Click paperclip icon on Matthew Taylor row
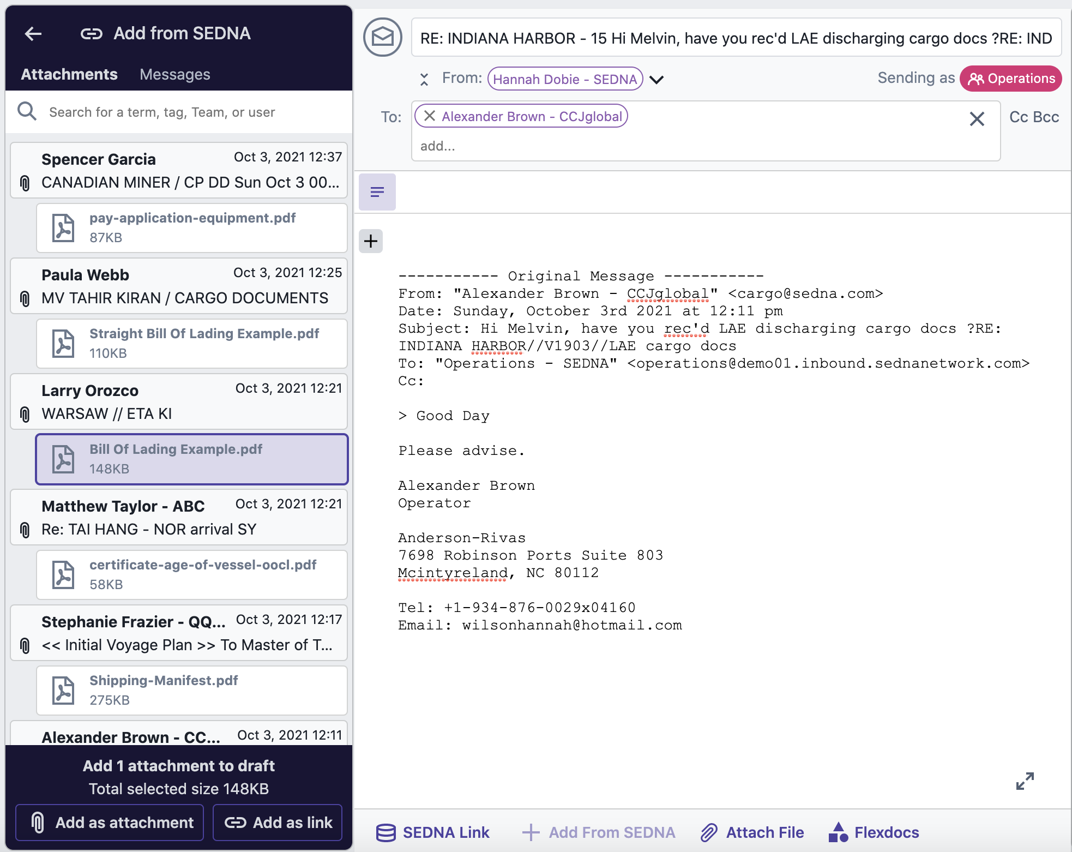Screen dimensions: 1072x852 [25, 530]
